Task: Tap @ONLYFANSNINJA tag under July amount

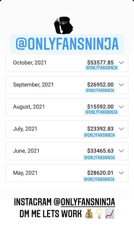Action: point(99,135)
